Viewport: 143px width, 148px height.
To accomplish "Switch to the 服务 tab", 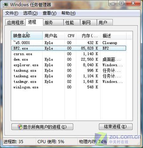I will 53,23.
